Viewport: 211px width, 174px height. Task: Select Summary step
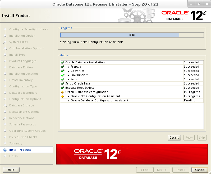pyautogui.click(x=16, y=143)
